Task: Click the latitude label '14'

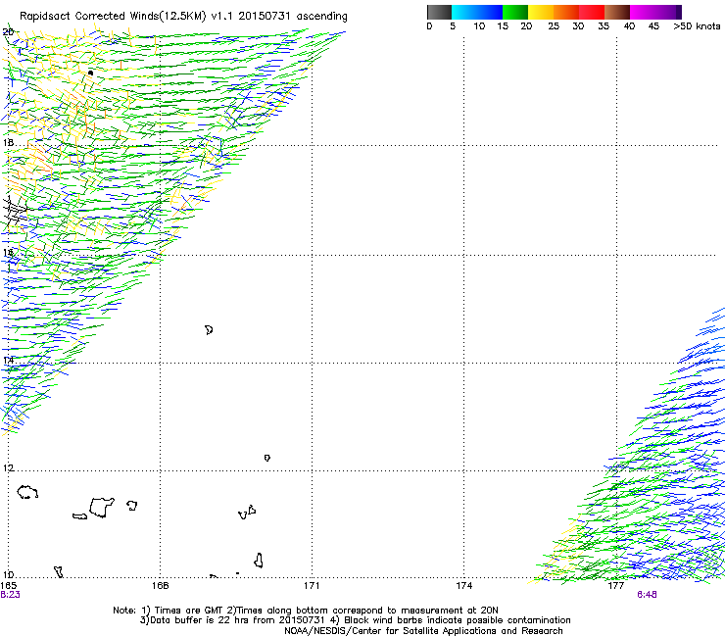Action: 8,361
